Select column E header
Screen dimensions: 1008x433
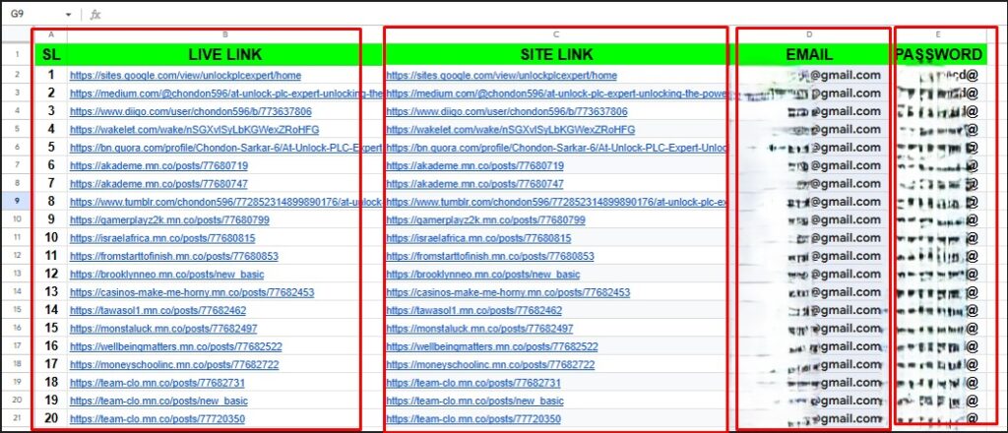click(x=938, y=34)
